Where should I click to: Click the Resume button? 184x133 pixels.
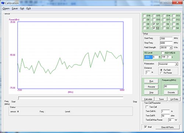pyautogui.click(x=151, y=87)
